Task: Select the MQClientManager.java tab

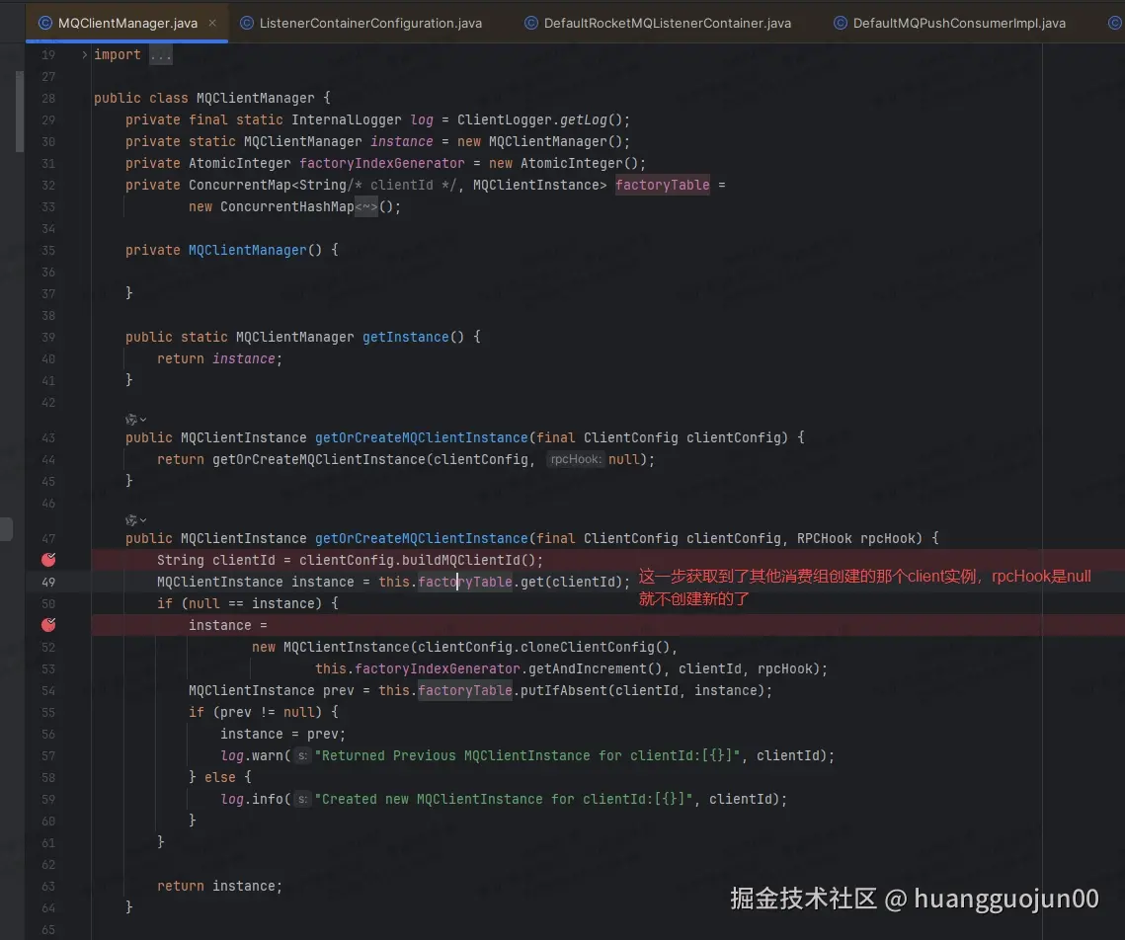Action: click(127, 23)
